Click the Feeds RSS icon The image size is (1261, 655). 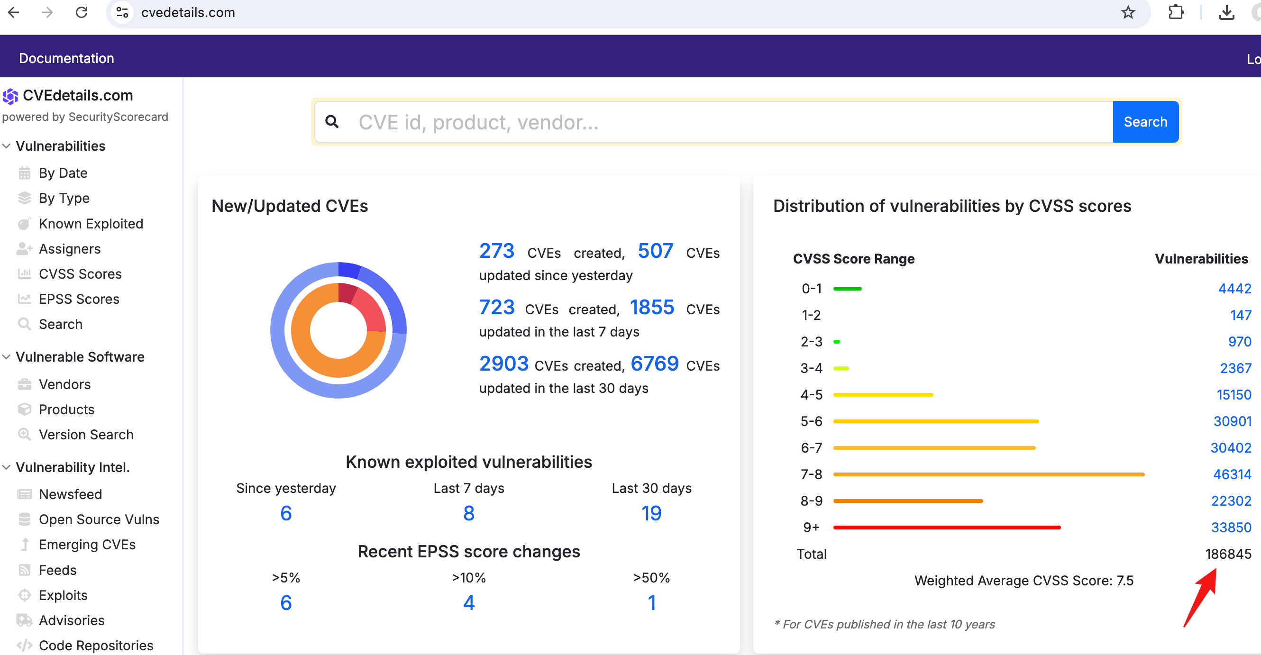pyautogui.click(x=24, y=570)
